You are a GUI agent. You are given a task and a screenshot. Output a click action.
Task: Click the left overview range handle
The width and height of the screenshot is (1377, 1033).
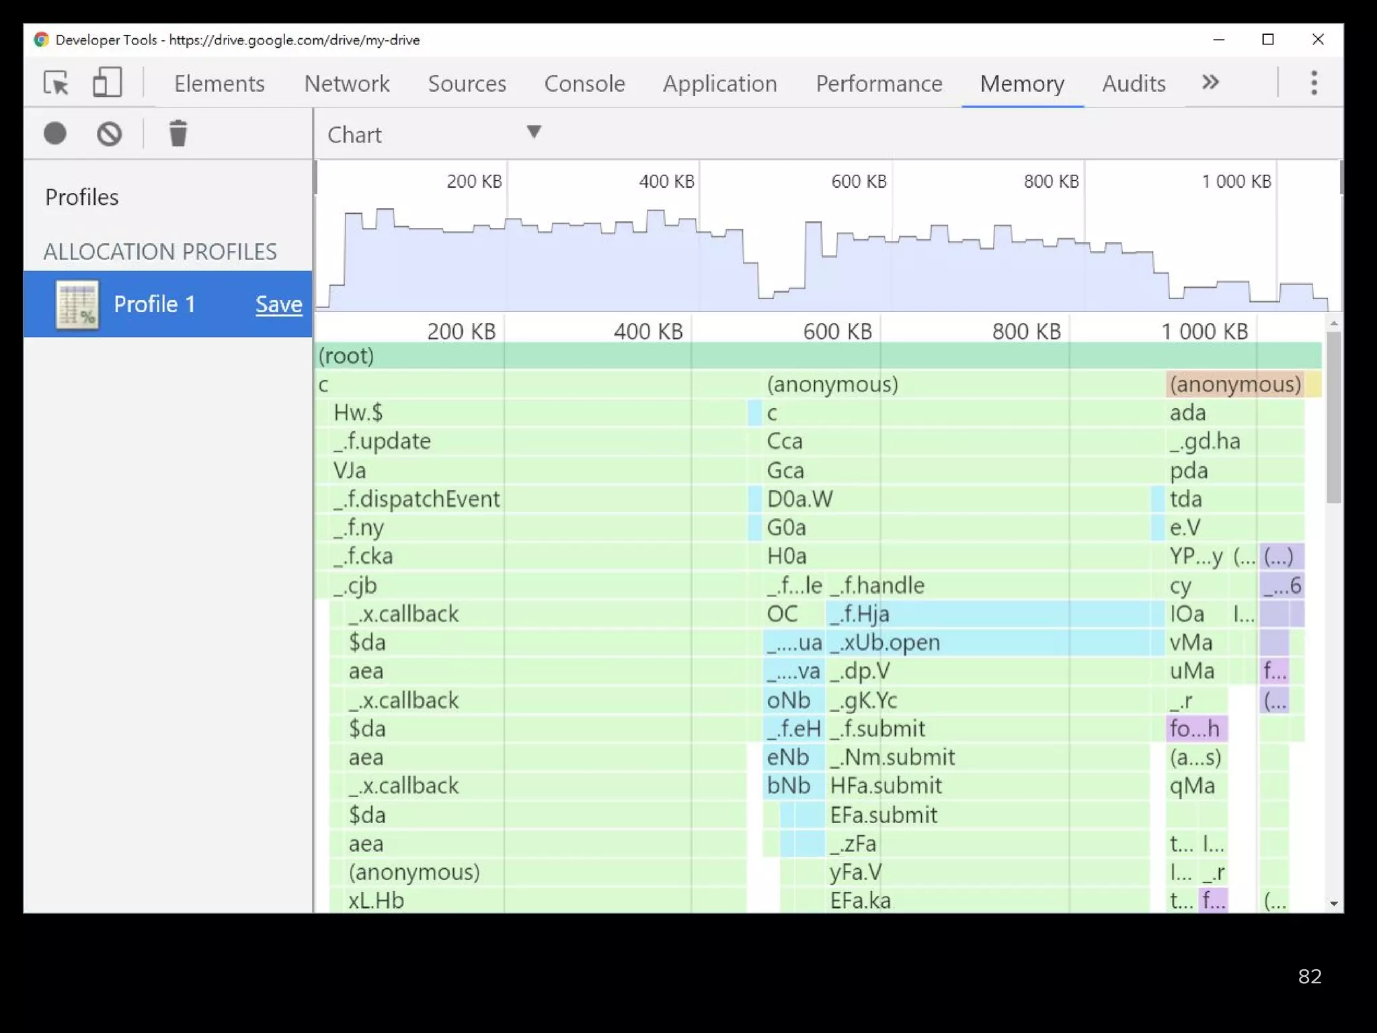(315, 178)
